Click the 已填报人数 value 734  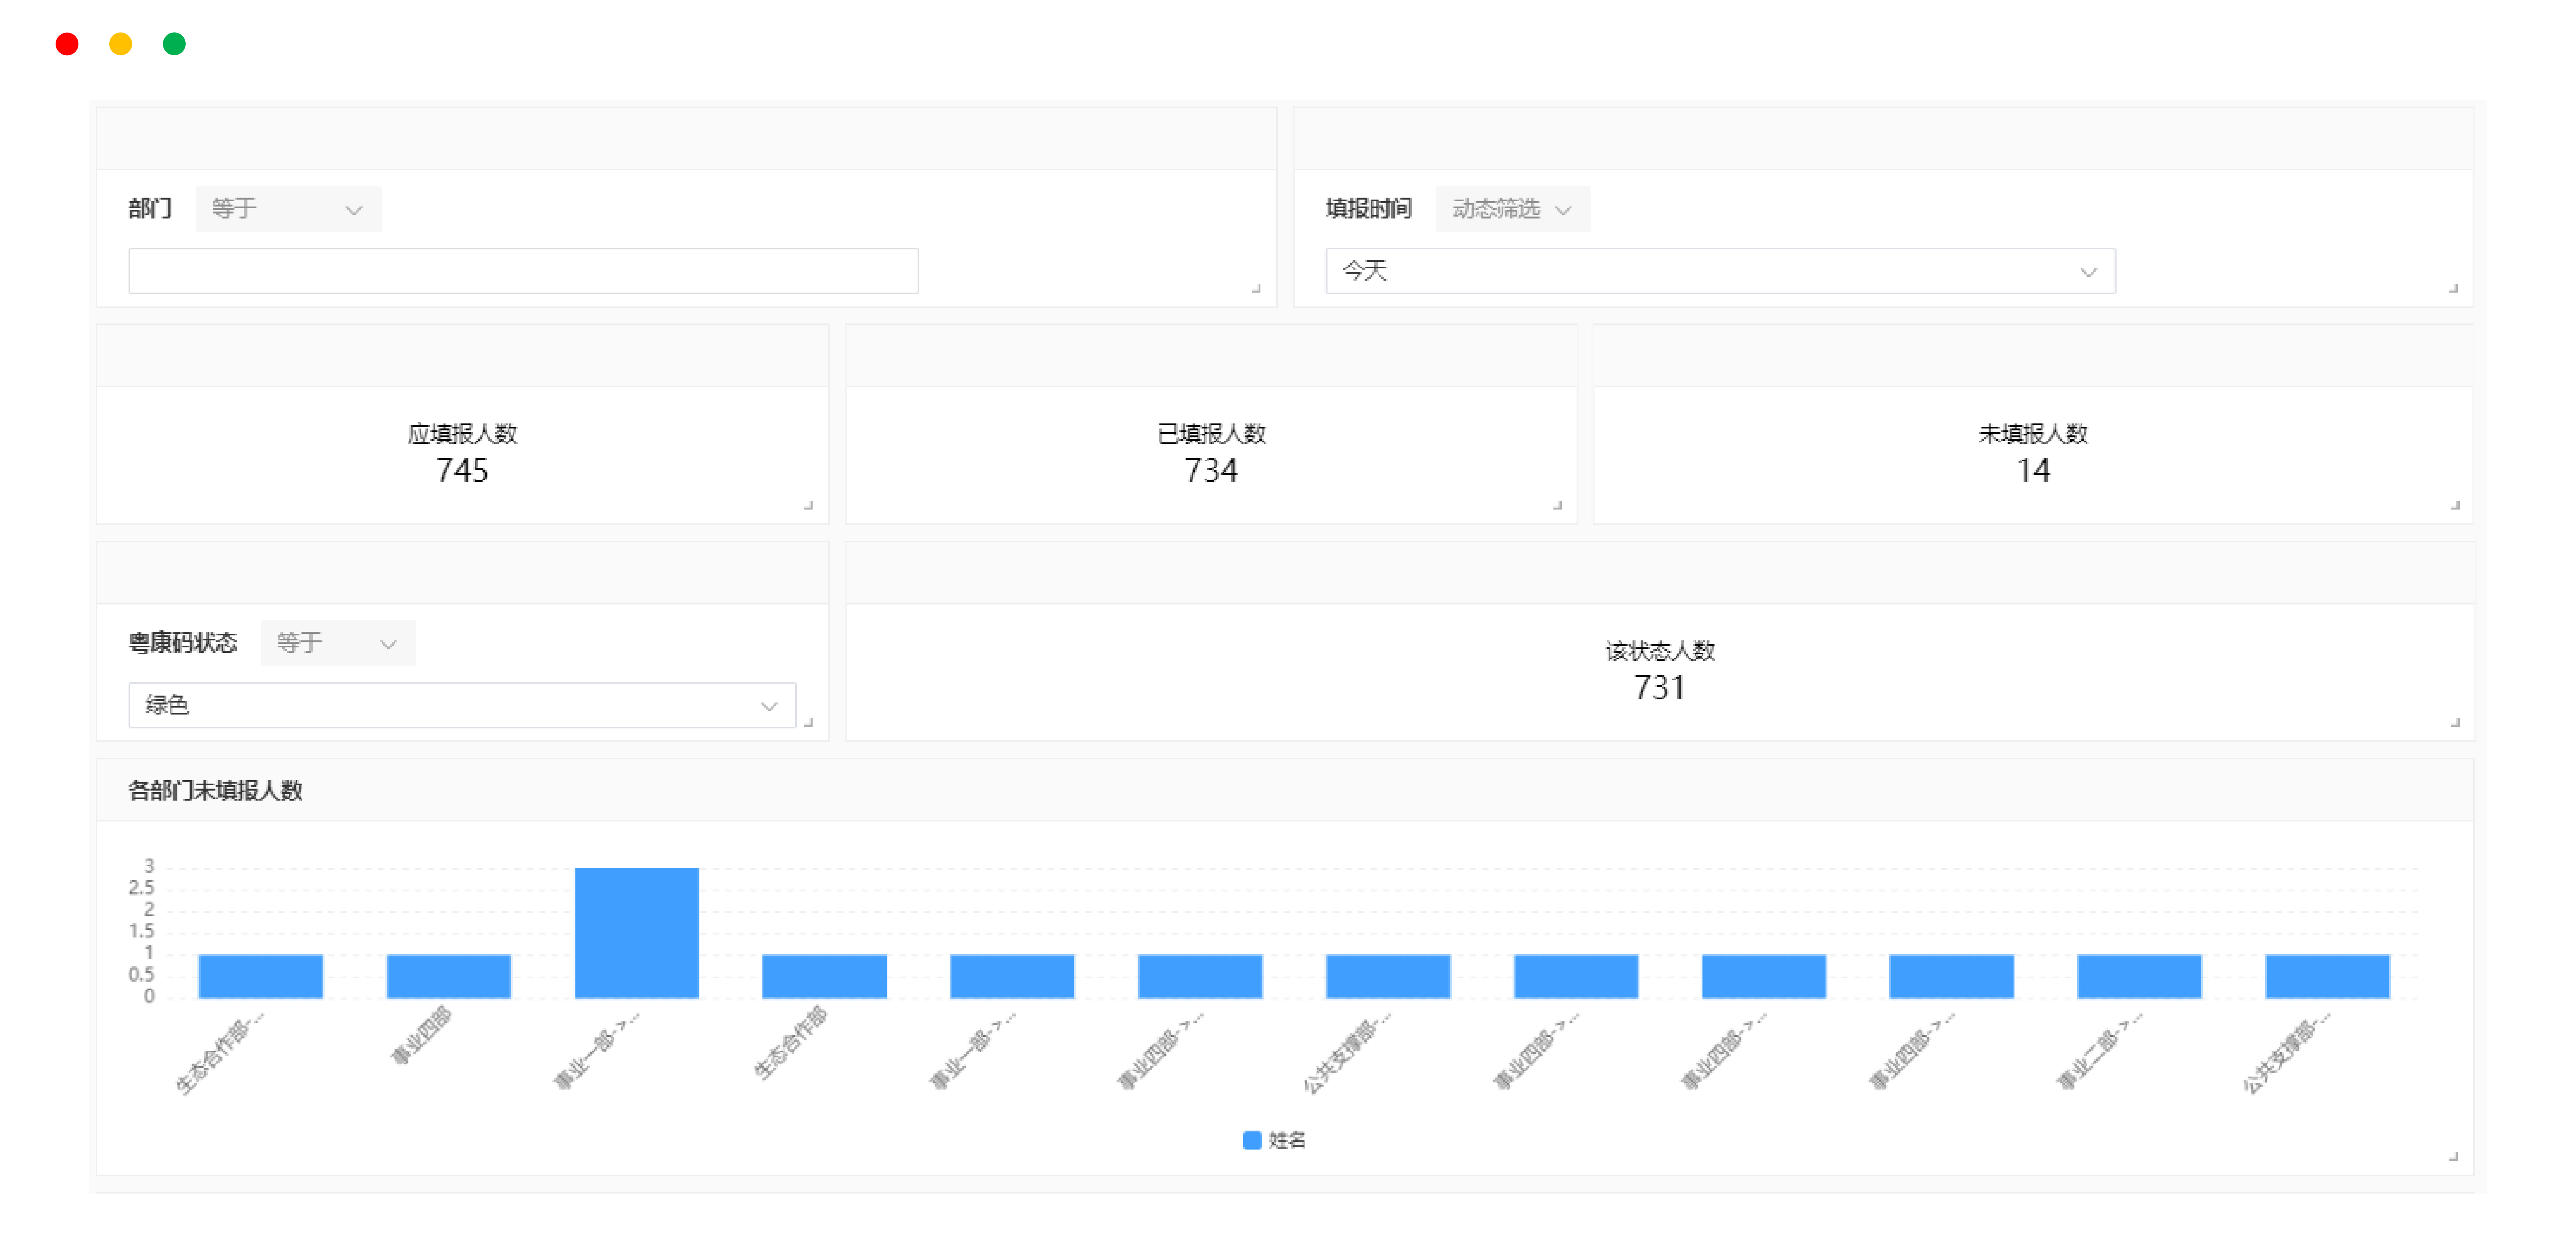tap(1211, 471)
